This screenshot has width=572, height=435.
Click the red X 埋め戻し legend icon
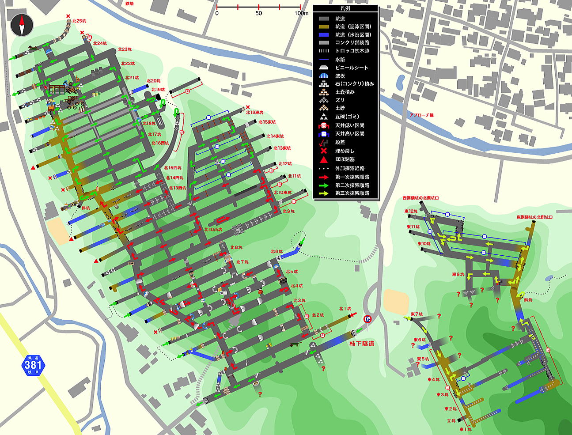(x=324, y=151)
